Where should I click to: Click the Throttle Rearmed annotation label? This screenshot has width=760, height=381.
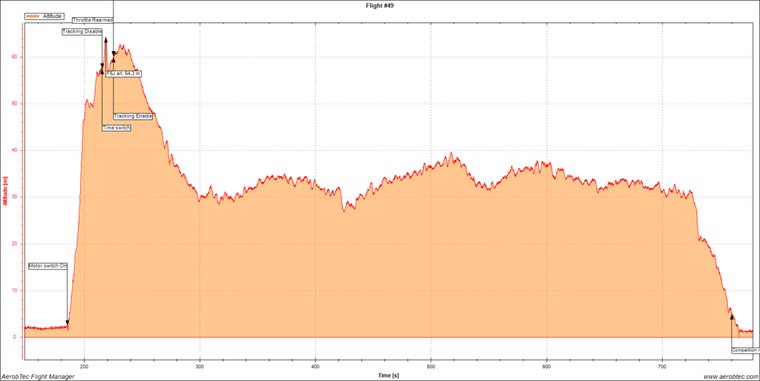(93, 20)
